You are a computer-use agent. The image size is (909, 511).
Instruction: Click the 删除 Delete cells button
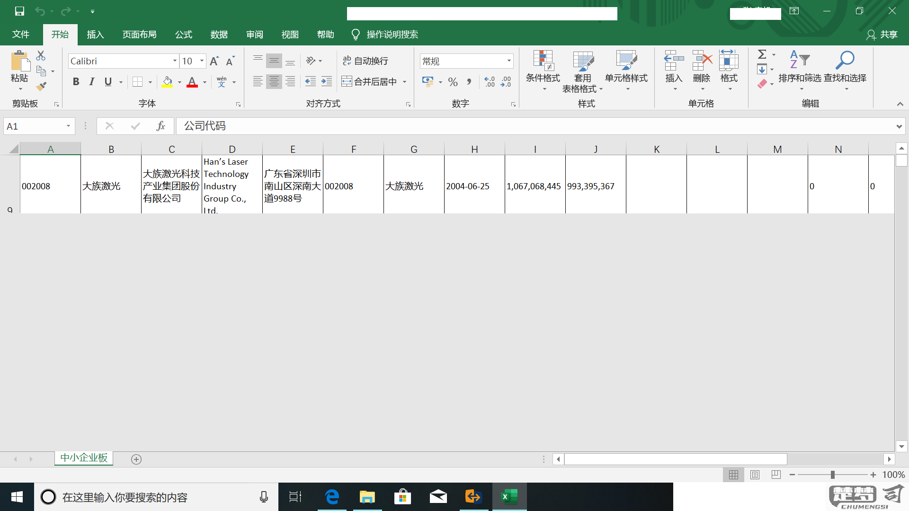702,70
